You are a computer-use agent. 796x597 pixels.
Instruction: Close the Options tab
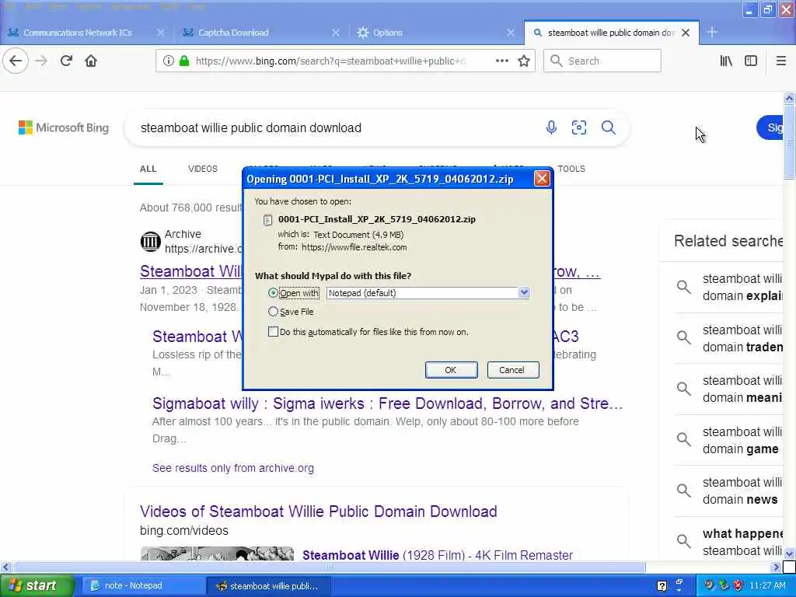(x=511, y=33)
